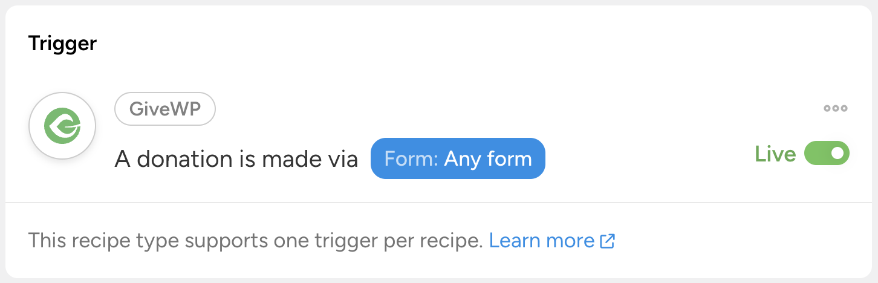Click the "A donation is made via" sentence
The image size is (878, 283).
tap(236, 159)
